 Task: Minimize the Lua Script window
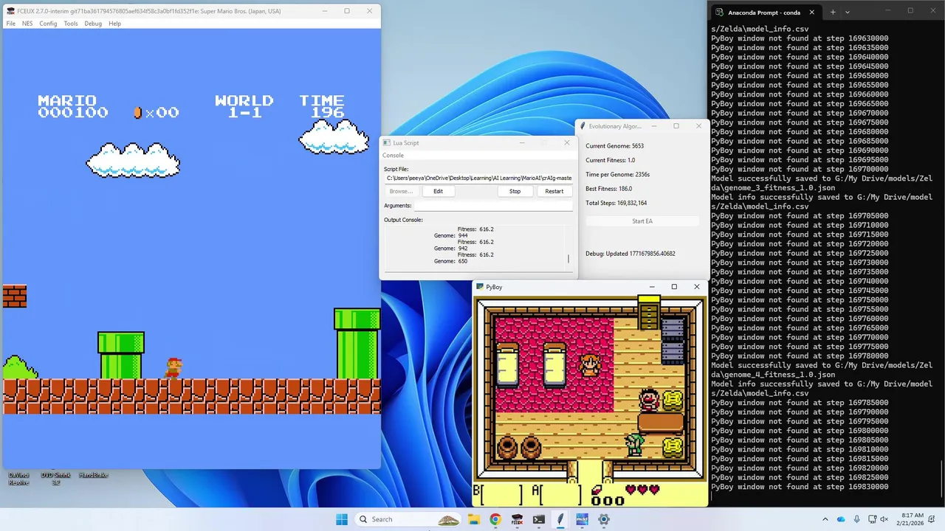click(x=522, y=142)
